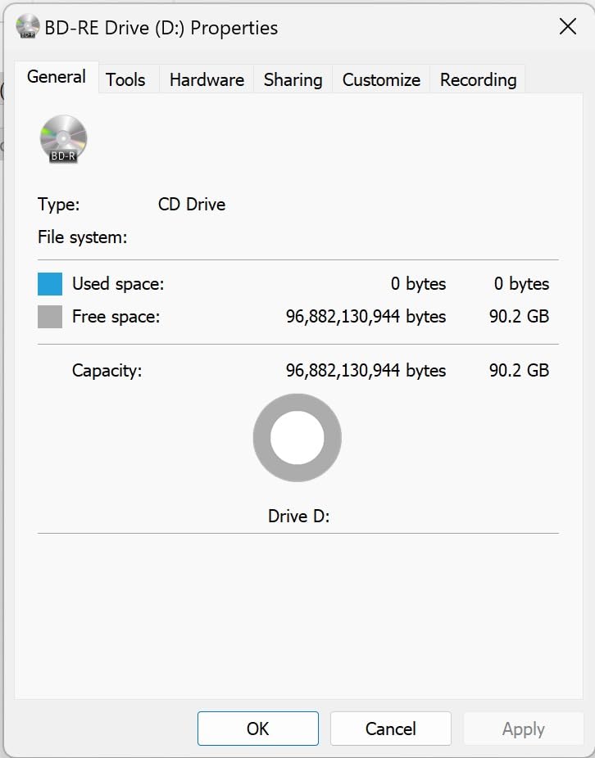Switch to the Tools tab
The height and width of the screenshot is (758, 595).
(125, 79)
